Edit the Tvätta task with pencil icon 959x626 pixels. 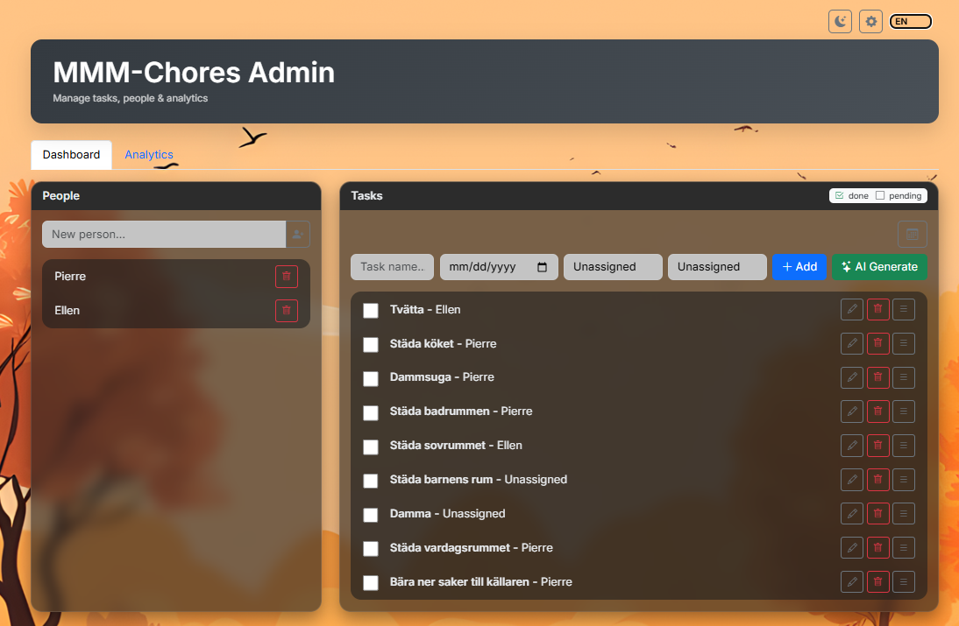(x=851, y=310)
